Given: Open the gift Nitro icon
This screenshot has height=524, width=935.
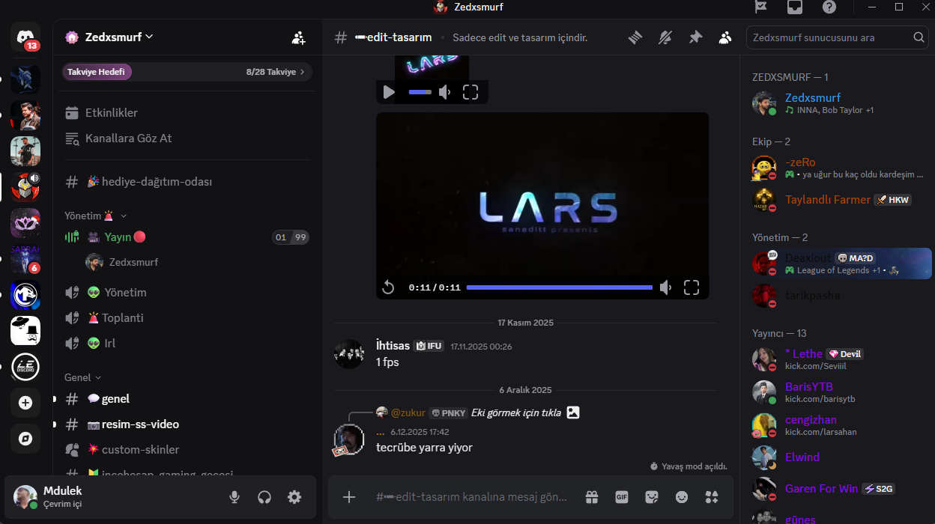Looking at the screenshot, I should [592, 497].
